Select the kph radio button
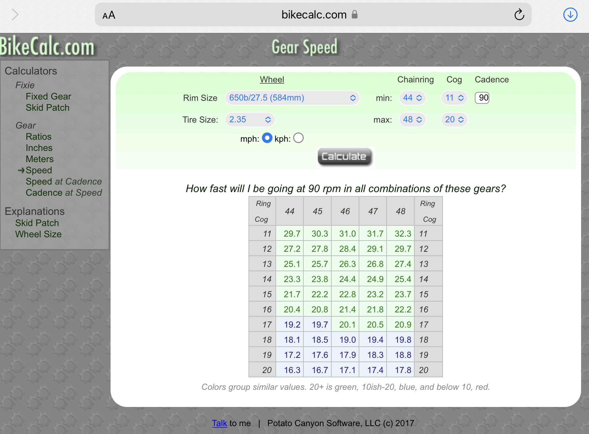The image size is (589, 434). click(x=298, y=138)
